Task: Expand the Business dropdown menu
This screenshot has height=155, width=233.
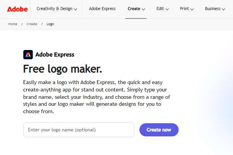Action: 215,9
